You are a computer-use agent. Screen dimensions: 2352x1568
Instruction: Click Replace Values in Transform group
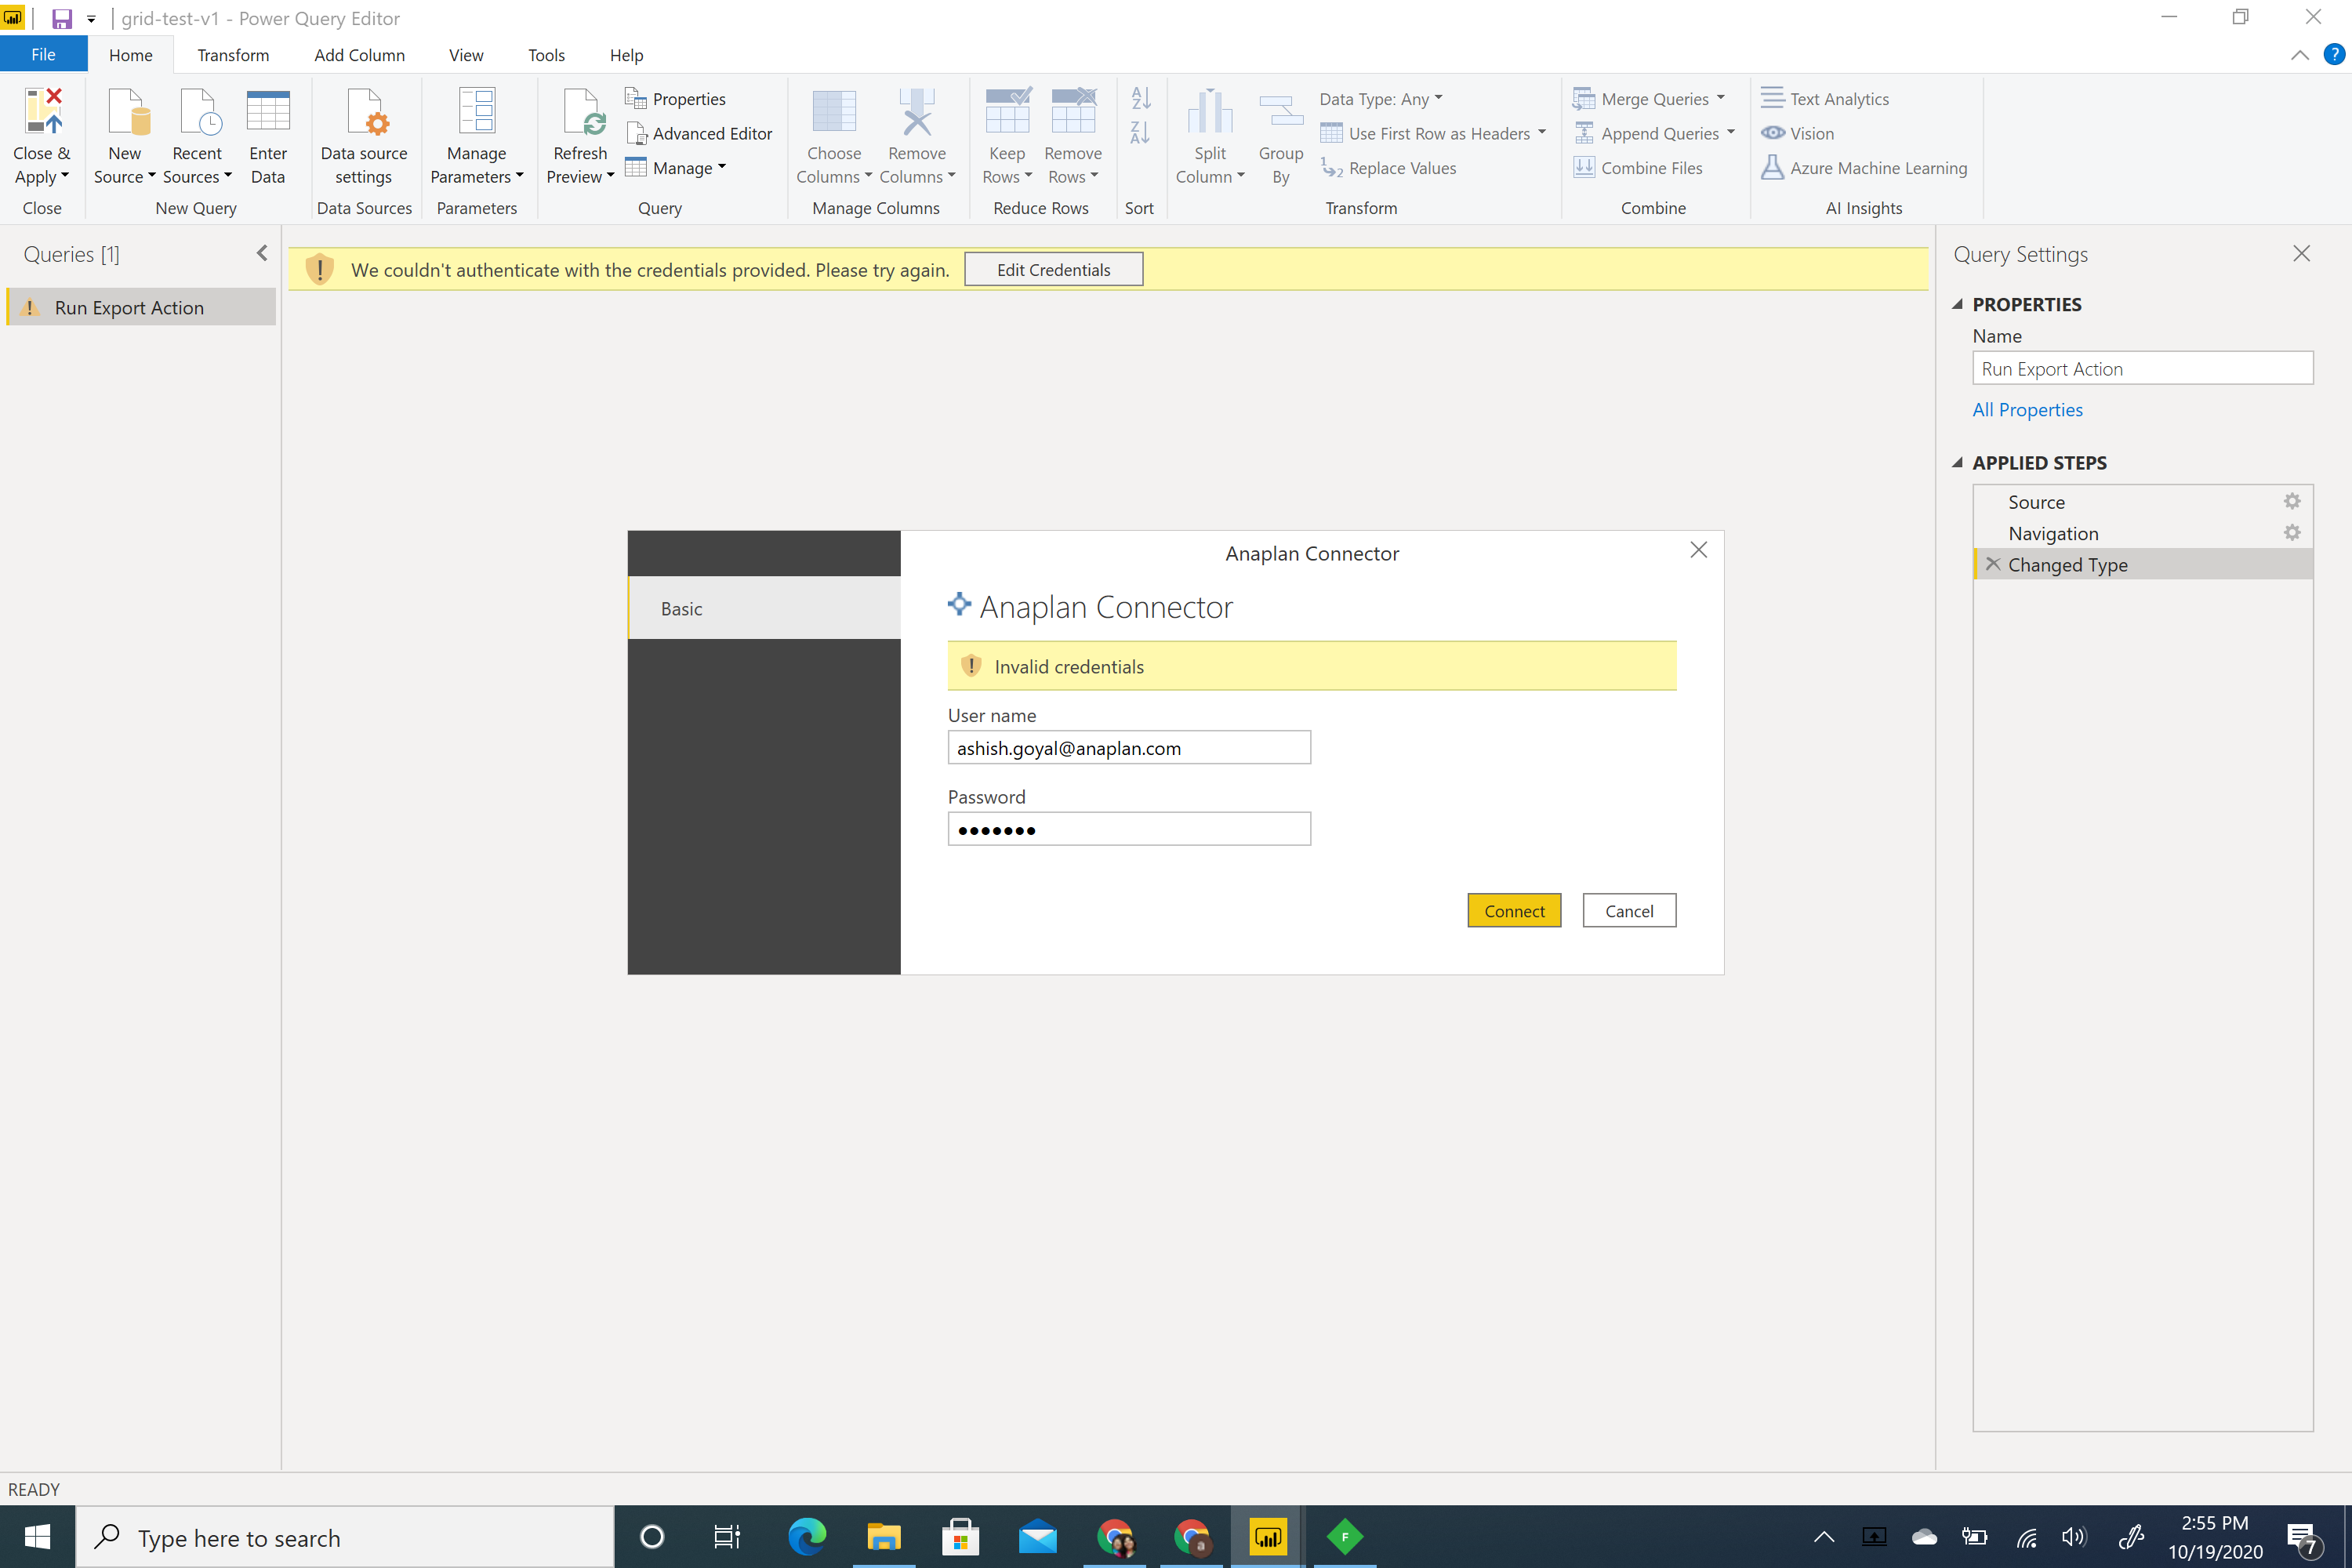click(1389, 168)
